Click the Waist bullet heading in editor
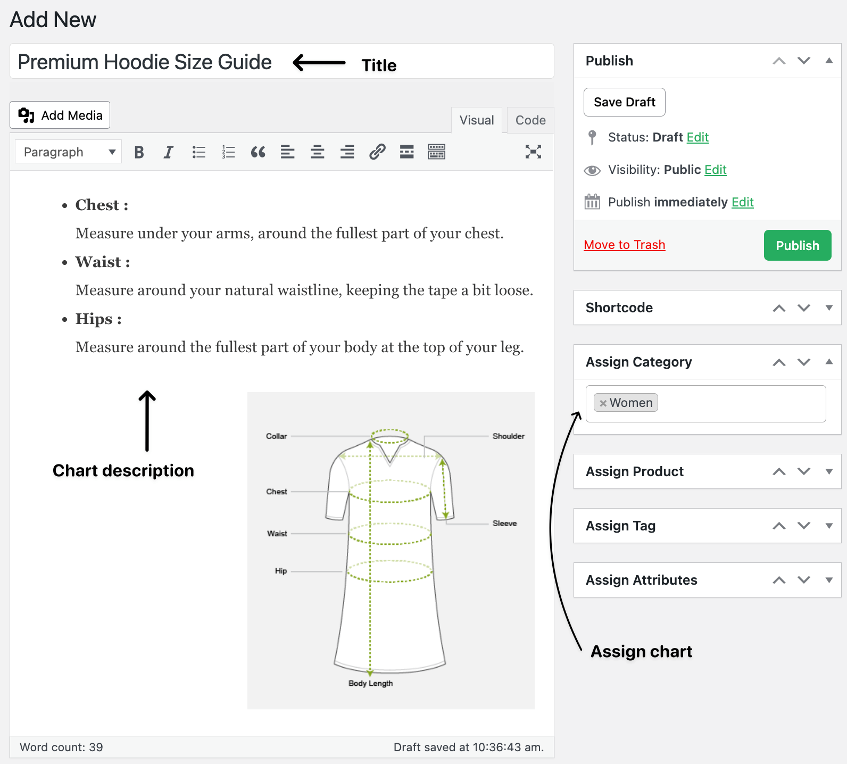847x764 pixels. 103,262
